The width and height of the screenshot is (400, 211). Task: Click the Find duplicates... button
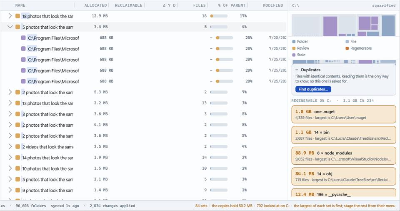tap(313, 89)
